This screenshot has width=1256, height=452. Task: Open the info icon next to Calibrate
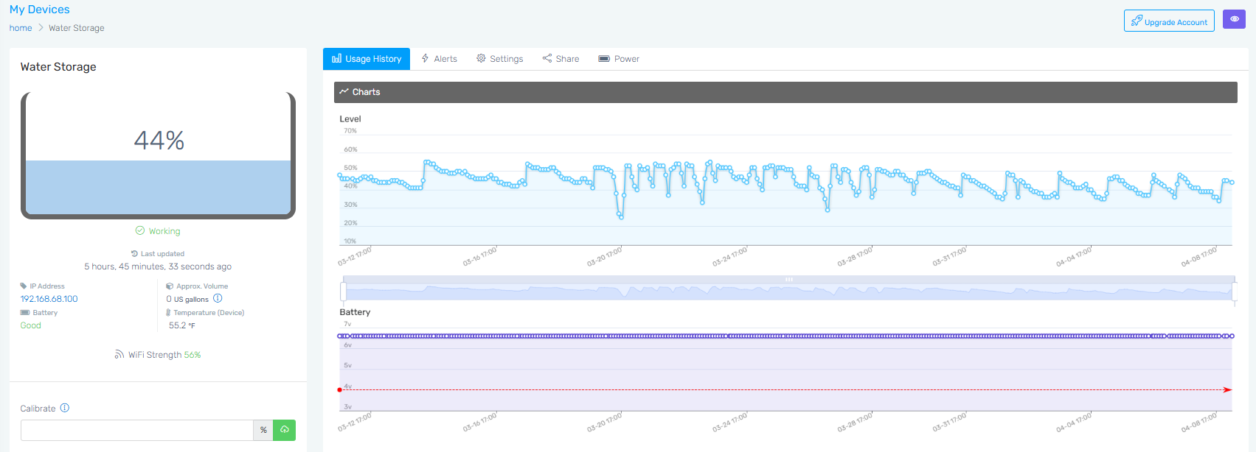tap(65, 408)
